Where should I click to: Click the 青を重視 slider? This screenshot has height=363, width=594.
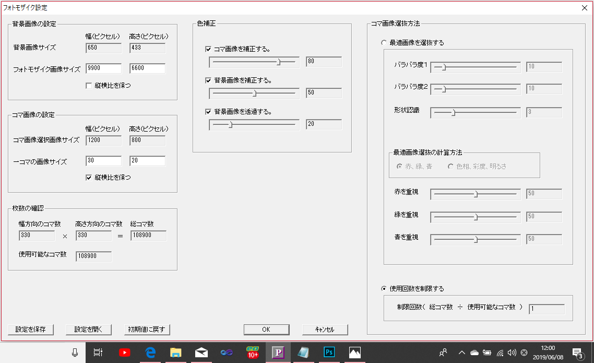point(476,239)
